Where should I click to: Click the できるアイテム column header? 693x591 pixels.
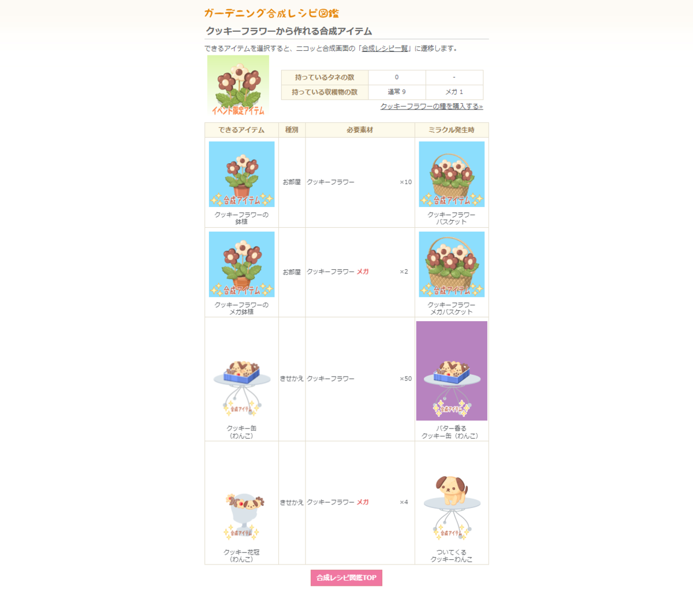[x=241, y=130]
